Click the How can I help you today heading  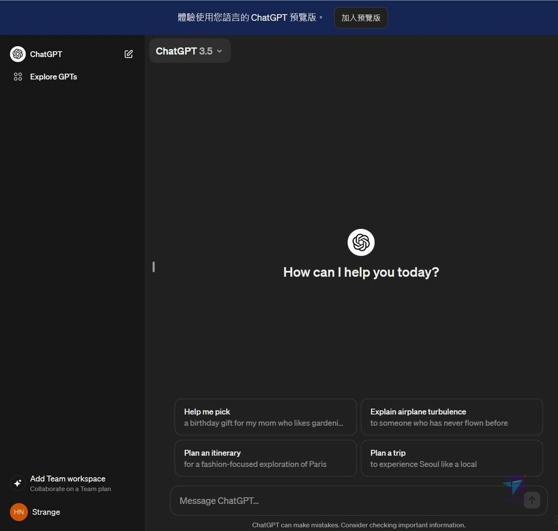[361, 273]
